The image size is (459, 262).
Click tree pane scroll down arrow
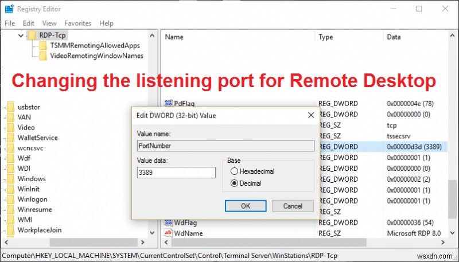tap(152, 233)
